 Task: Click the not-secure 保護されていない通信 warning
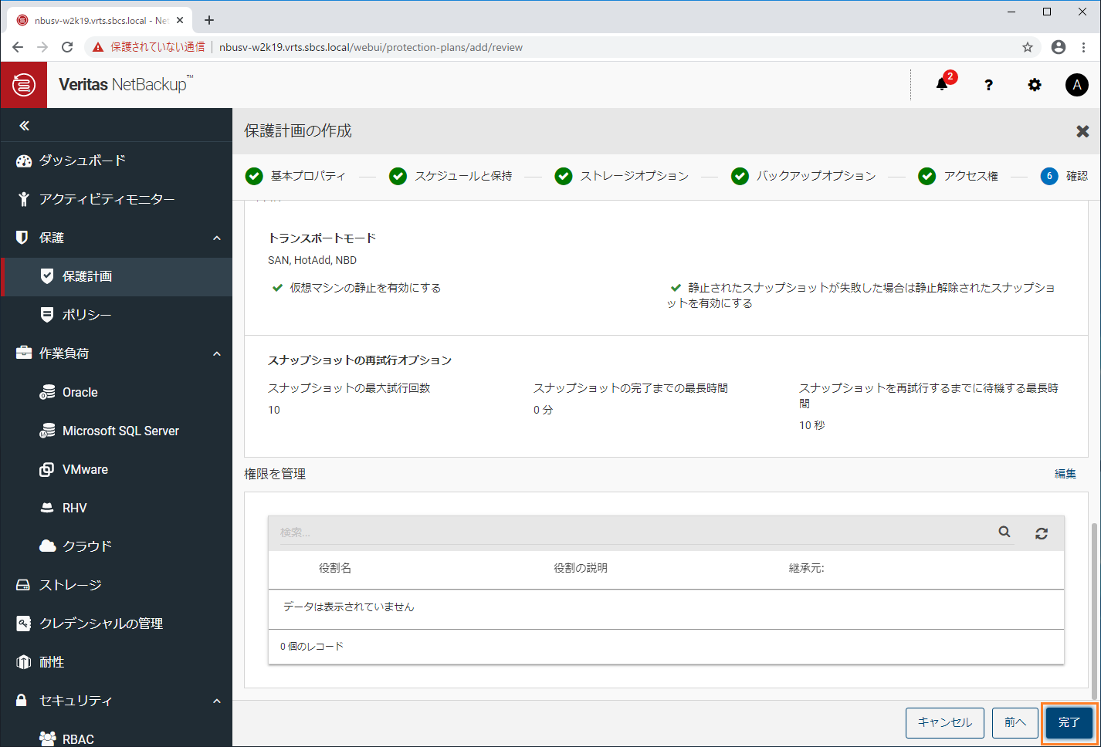point(149,47)
